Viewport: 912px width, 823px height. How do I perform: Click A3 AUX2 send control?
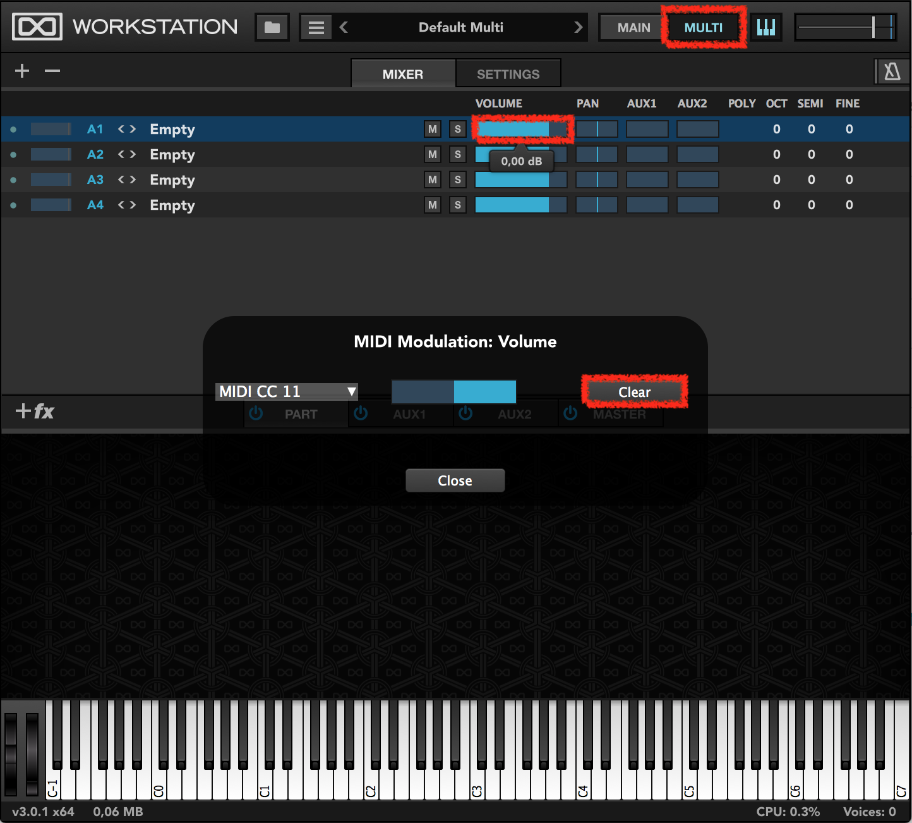(x=698, y=180)
